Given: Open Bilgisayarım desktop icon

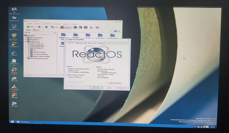Looking at the screenshot, I should 14,27.
